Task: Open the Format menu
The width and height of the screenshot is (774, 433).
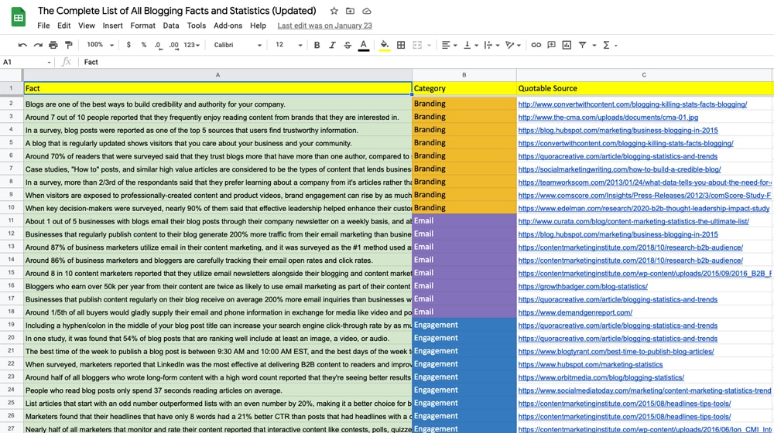Action: pos(142,26)
